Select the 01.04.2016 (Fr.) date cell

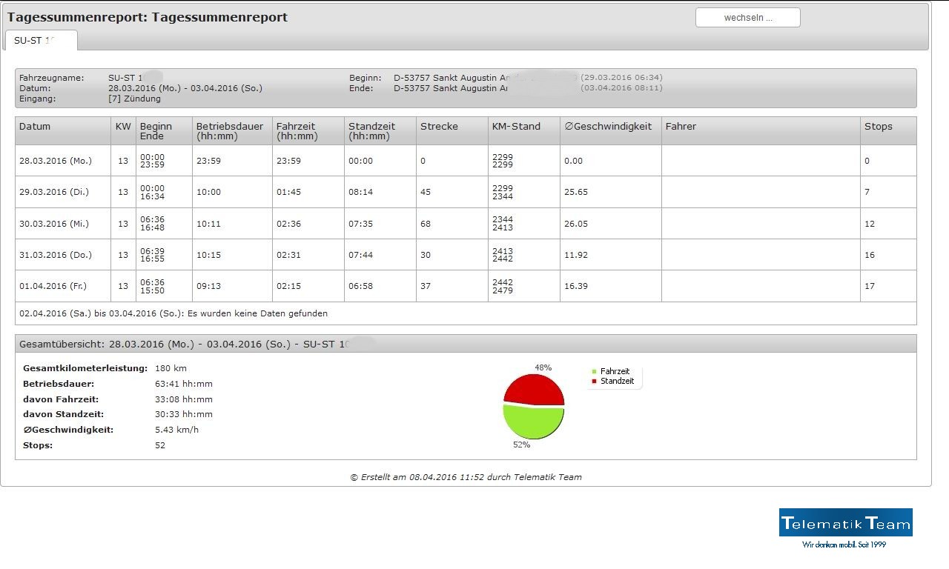tap(53, 286)
